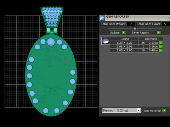This screenshot has height=127, width=170.
Task: Click the Total Gem Weight value .81
Action: (131, 24)
